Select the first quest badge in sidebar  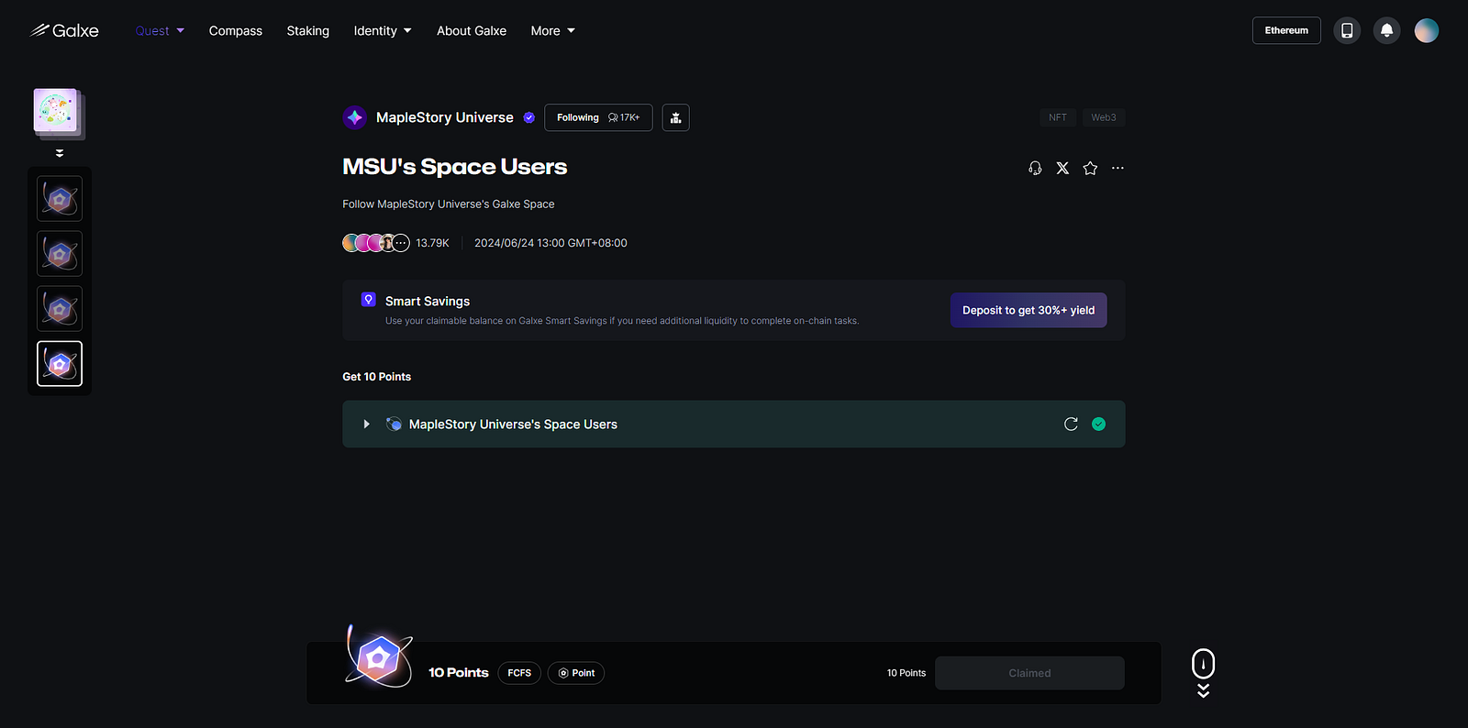[60, 199]
